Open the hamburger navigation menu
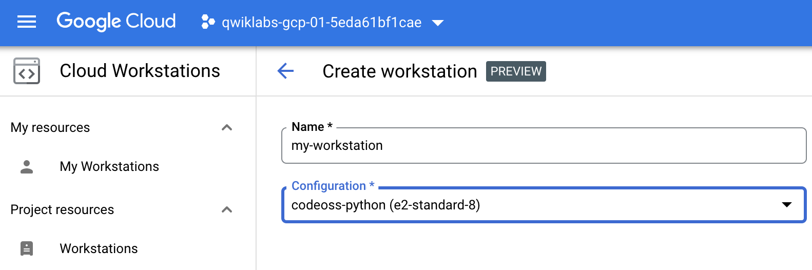Image resolution: width=812 pixels, height=270 pixels. 27,22
